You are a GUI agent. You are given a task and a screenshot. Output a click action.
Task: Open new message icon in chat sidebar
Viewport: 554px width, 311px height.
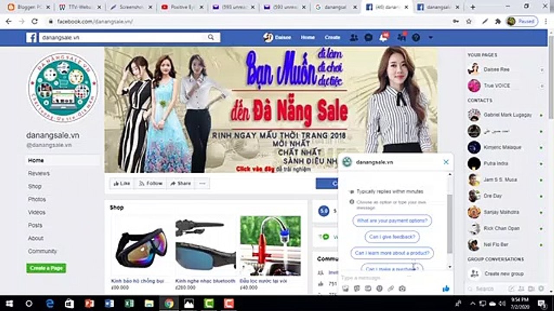[x=511, y=289]
